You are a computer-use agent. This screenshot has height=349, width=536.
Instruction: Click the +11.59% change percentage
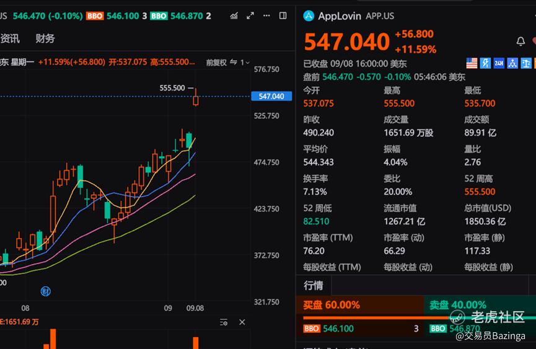[x=415, y=50]
